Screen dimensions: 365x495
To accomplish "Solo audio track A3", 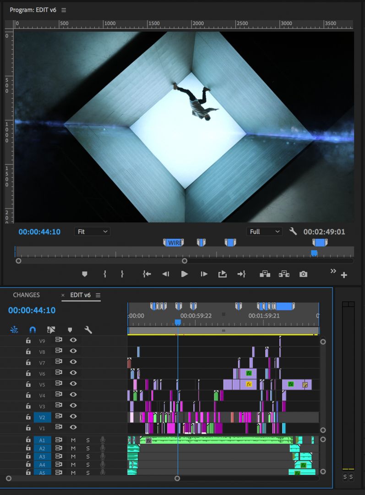I will [88, 456].
